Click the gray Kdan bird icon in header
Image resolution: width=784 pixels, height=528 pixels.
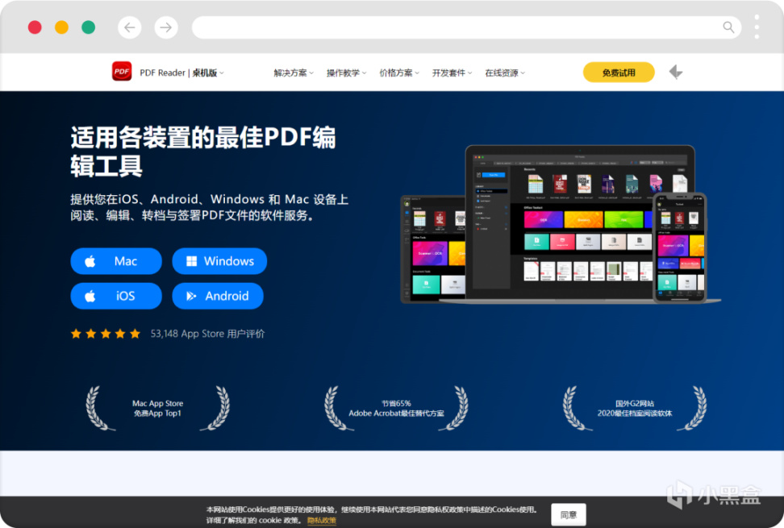675,73
